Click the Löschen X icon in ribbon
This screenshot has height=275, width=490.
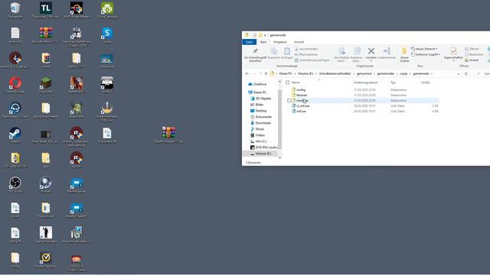[x=371, y=51]
